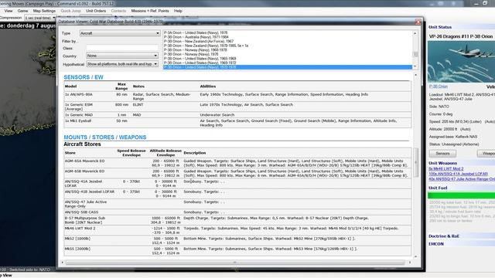Screen dimensions: 495x278
Task: Expand the Doctrine & RoE section
Action: pos(444,236)
